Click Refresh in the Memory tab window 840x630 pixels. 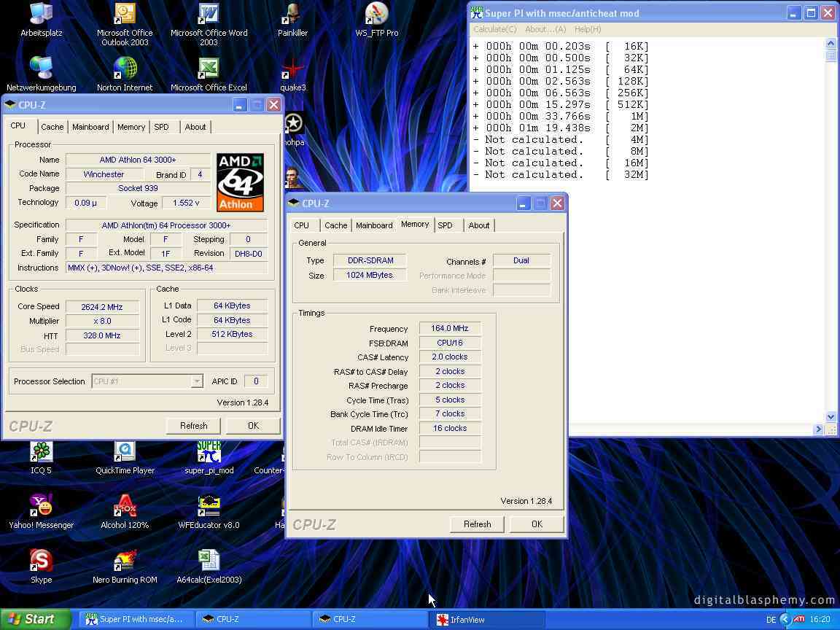tap(478, 524)
